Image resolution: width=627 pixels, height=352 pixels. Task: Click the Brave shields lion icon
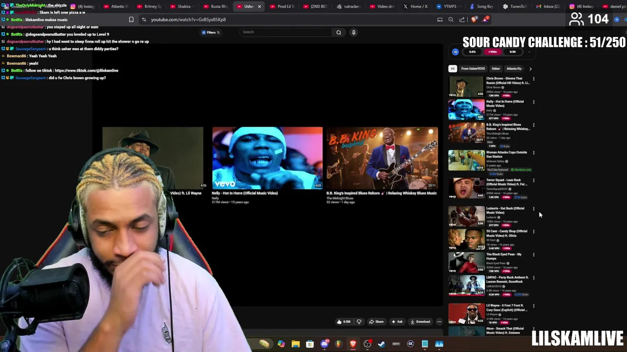click(x=474, y=20)
